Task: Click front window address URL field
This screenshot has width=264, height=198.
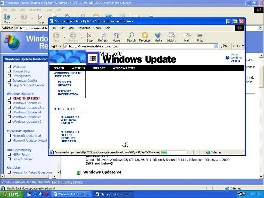Action: [141, 46]
